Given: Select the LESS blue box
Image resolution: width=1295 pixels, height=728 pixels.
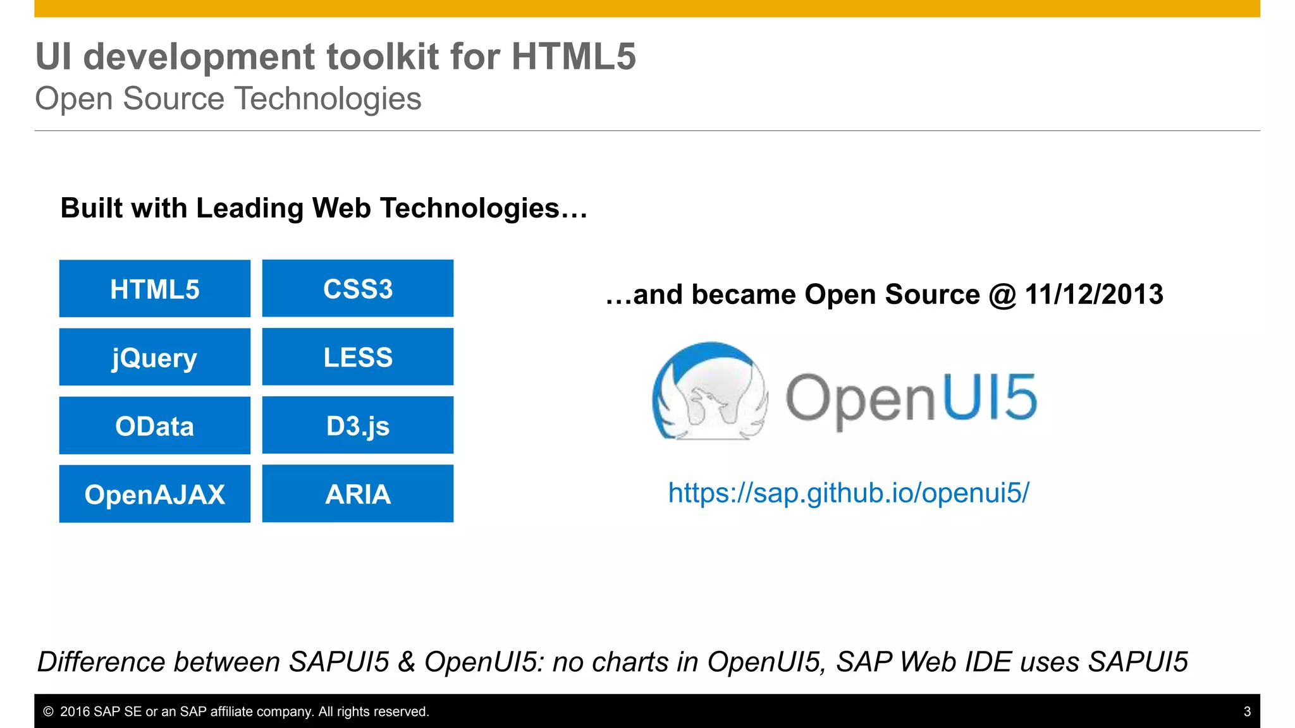Looking at the screenshot, I should tap(358, 357).
